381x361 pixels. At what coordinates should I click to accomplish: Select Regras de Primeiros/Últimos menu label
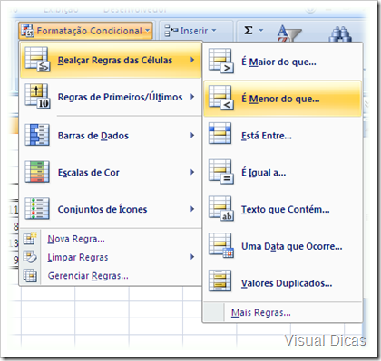tap(120, 97)
